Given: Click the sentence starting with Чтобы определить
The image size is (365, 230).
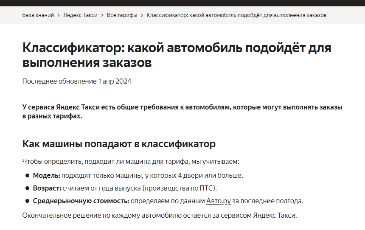Looking at the screenshot, I should (x=131, y=162).
